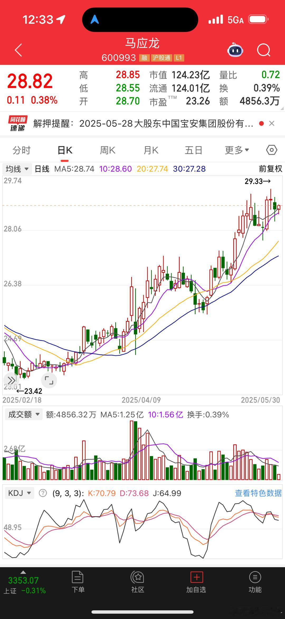The image size is (285, 619).
Task: Tap the 市盈 TTM 23.26 value
Action: point(198,101)
